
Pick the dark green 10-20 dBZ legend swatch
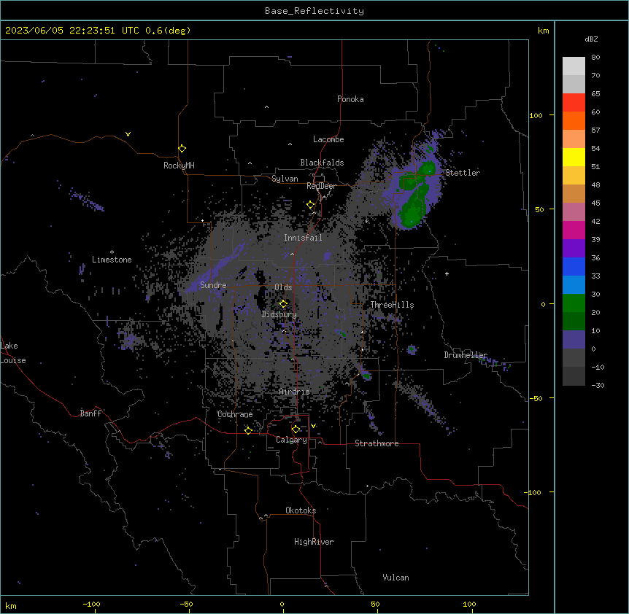click(574, 322)
